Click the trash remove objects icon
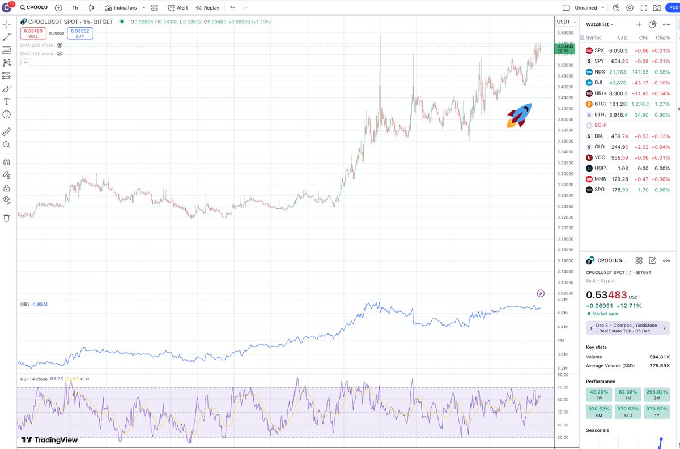Image resolution: width=680 pixels, height=449 pixels. (7, 218)
